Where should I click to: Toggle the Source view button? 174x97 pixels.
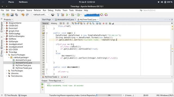pos(45,23)
